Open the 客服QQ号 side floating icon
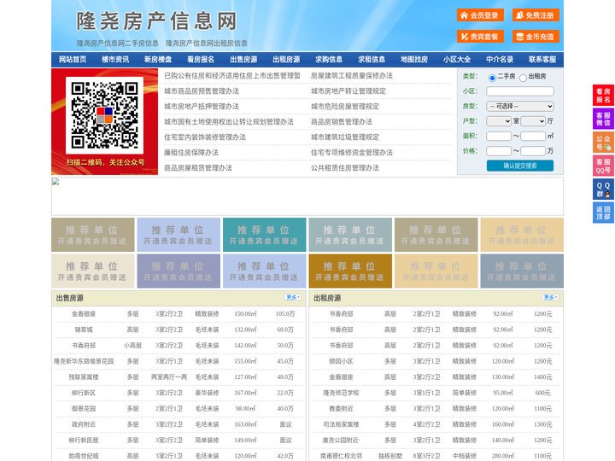Screen dimensions: 615x461 click(x=603, y=166)
